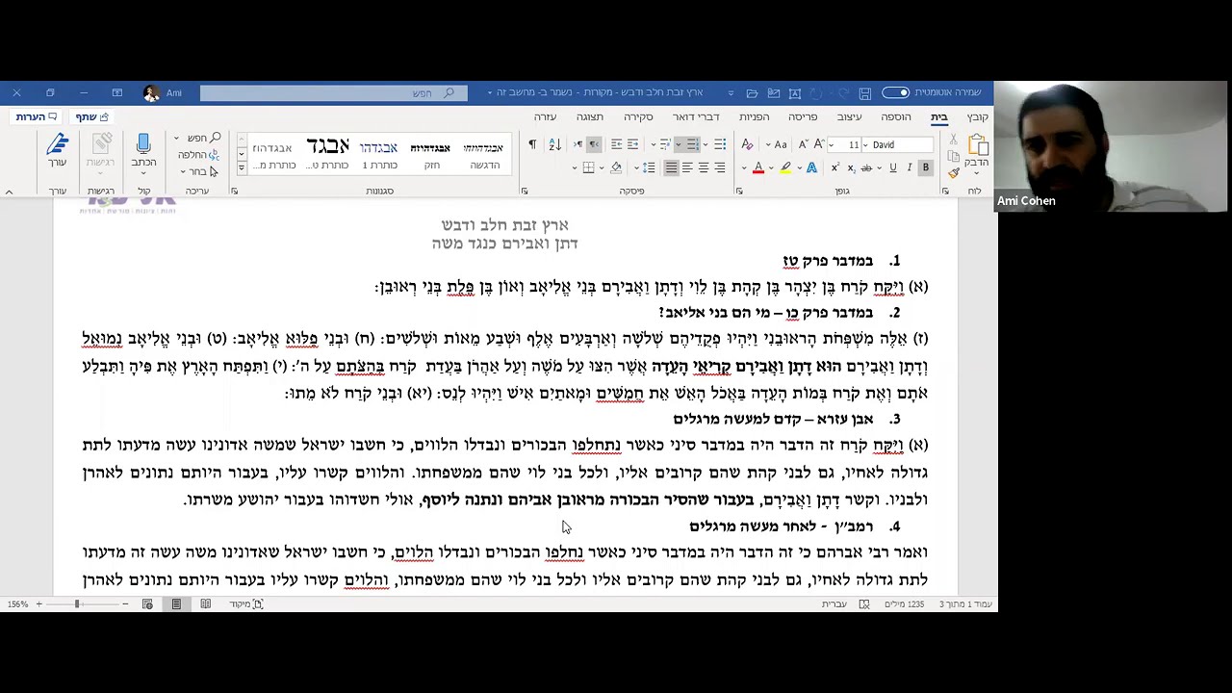The width and height of the screenshot is (1232, 693).
Task: Save the document with the floppy disk icon
Action: click(x=864, y=92)
